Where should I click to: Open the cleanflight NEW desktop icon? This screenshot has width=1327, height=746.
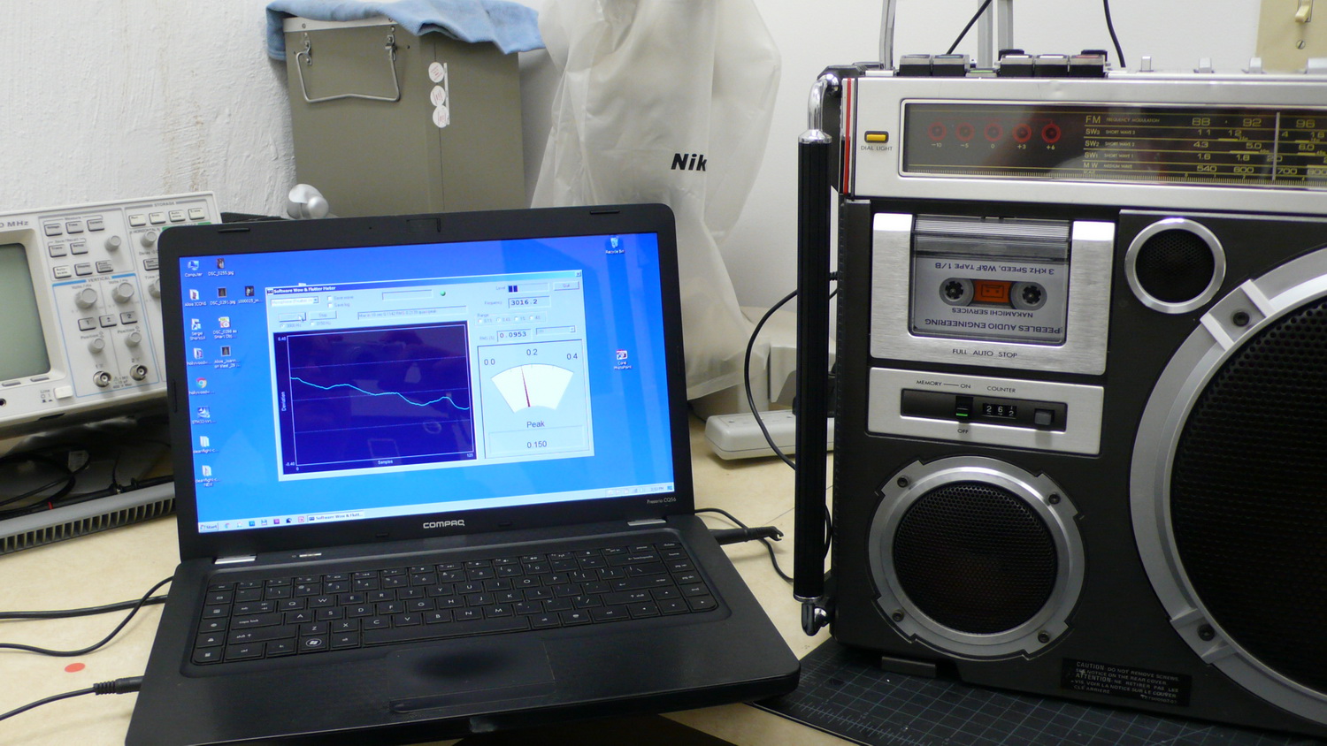pyautogui.click(x=207, y=475)
